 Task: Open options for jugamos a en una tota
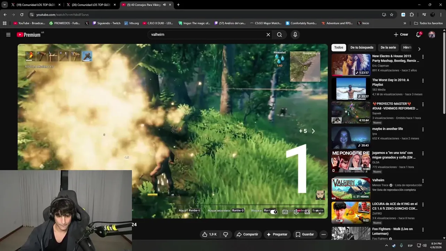click(x=423, y=153)
